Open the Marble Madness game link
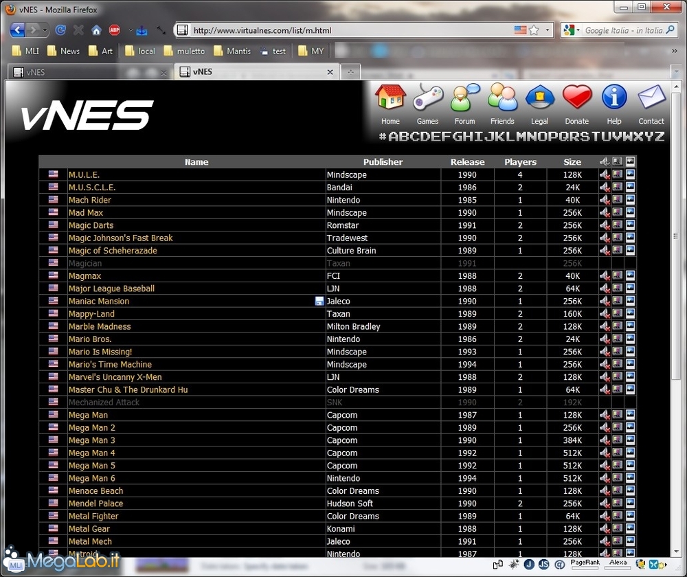This screenshot has height=577, width=687. point(100,326)
